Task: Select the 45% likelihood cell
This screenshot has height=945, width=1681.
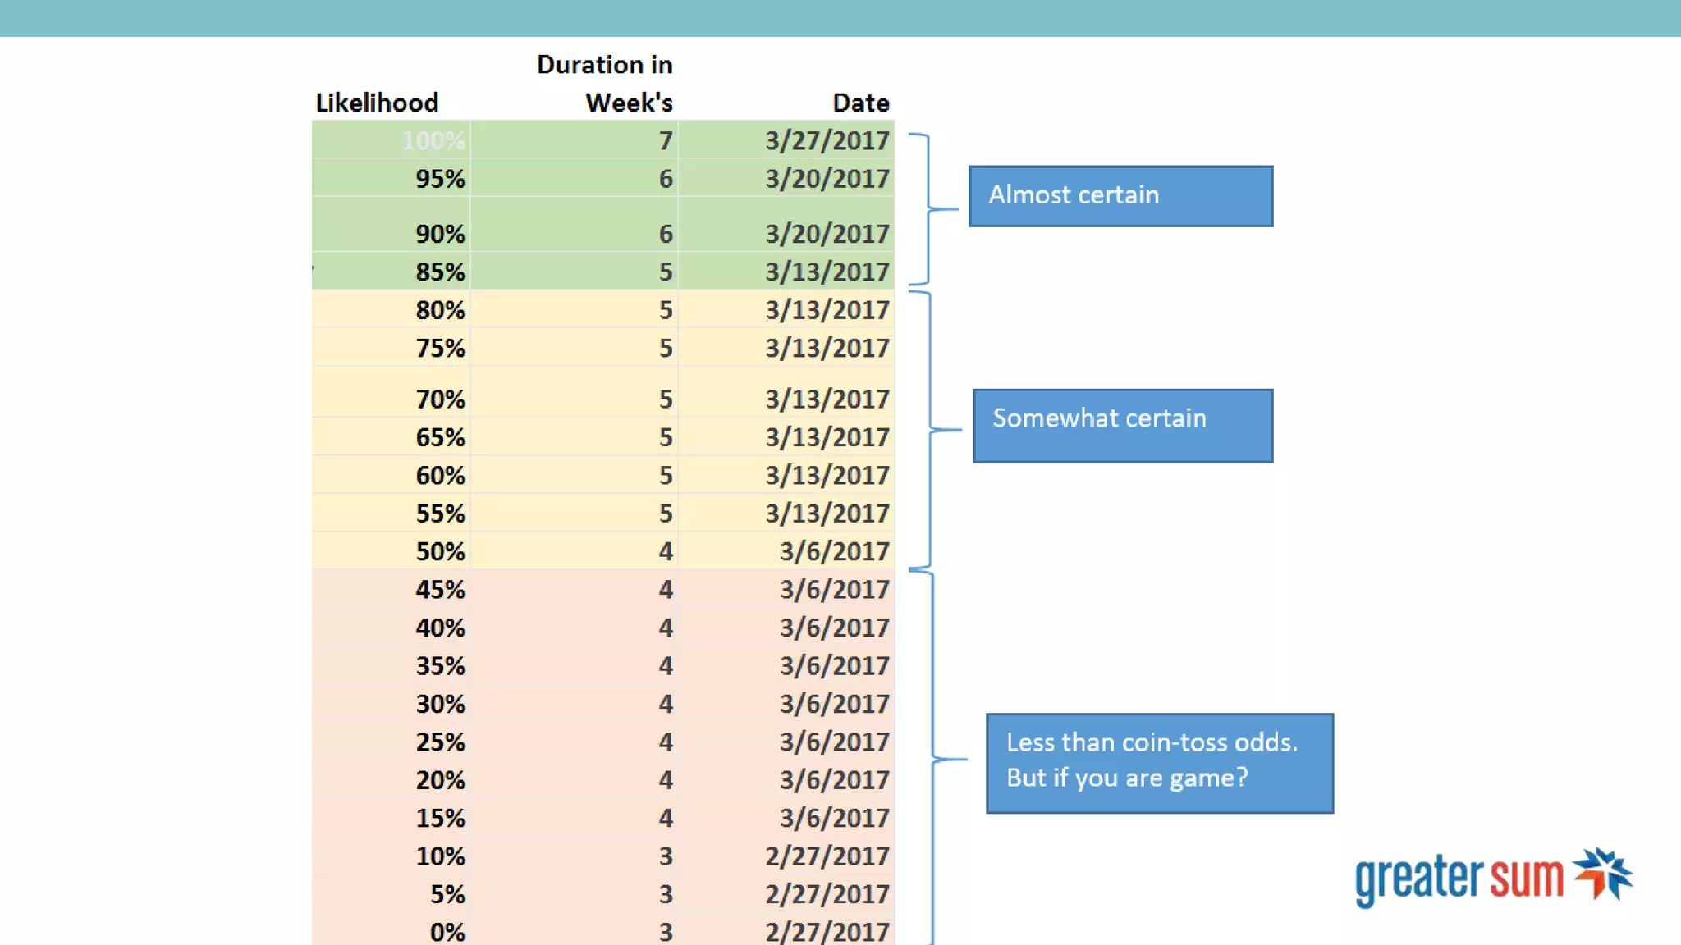Action: click(440, 589)
